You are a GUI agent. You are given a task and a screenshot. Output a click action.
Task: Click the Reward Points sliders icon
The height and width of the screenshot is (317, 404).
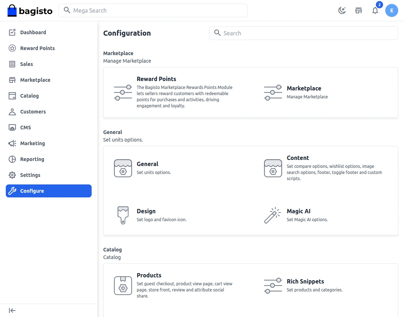(x=123, y=93)
